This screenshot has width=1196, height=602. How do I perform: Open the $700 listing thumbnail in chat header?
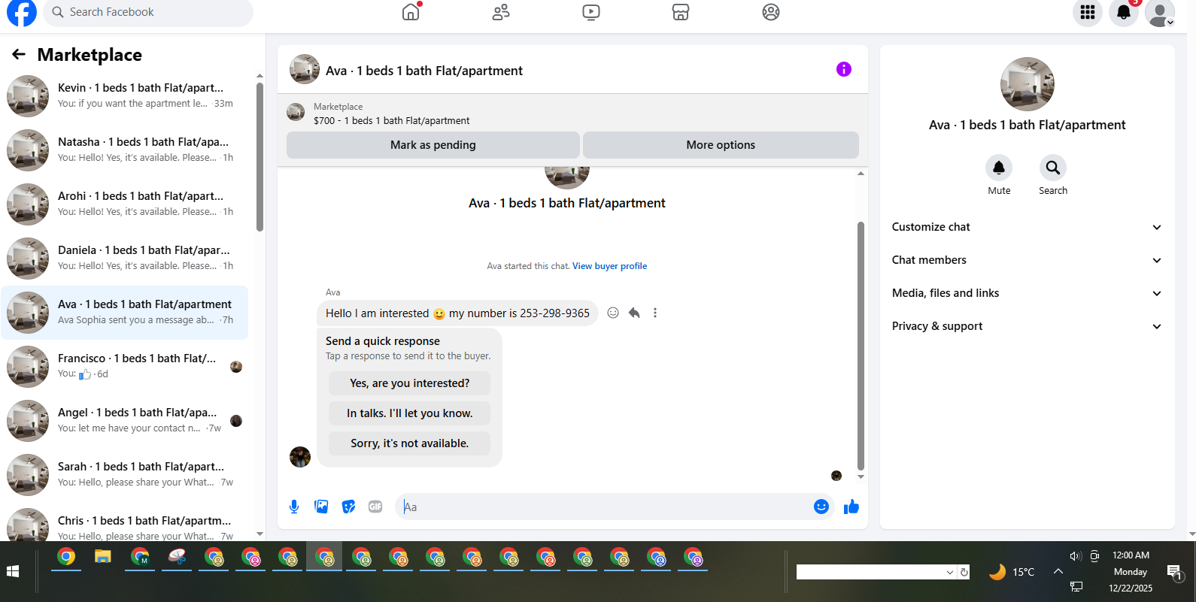pyautogui.click(x=296, y=113)
